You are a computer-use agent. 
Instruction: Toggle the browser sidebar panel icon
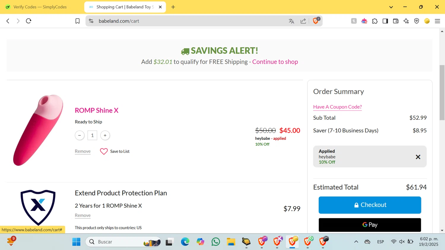385,21
